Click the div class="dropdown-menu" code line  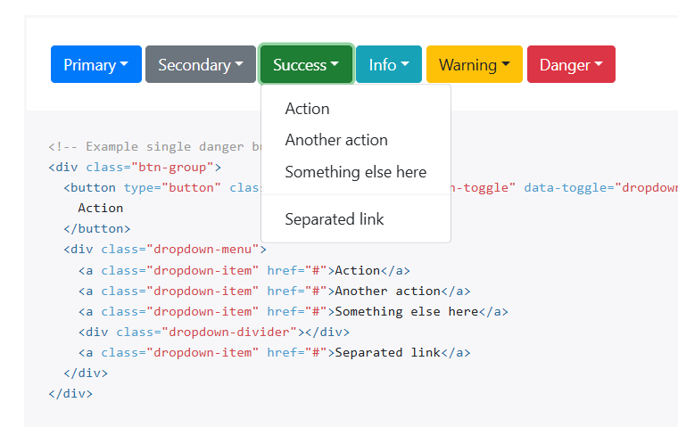click(165, 250)
